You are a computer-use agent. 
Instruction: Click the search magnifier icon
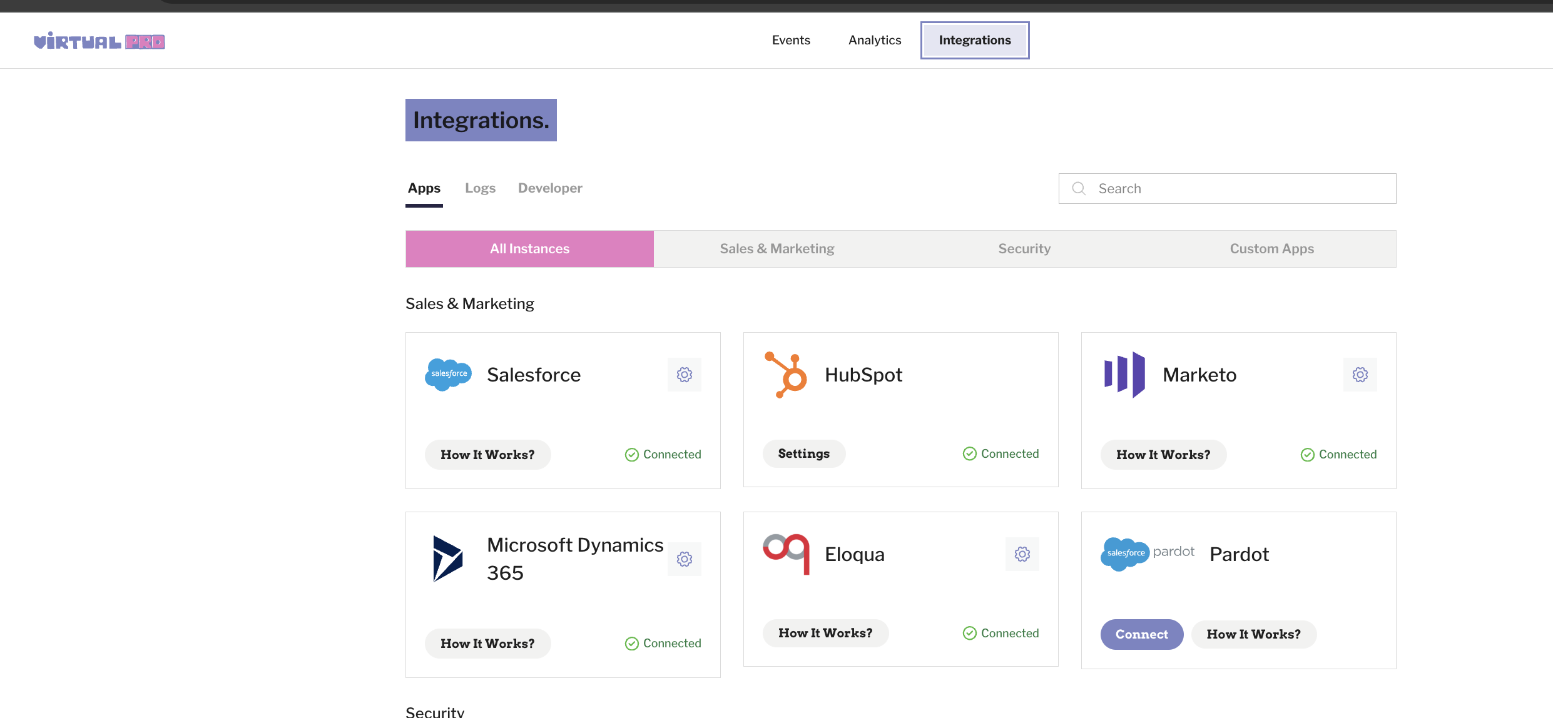click(x=1079, y=188)
